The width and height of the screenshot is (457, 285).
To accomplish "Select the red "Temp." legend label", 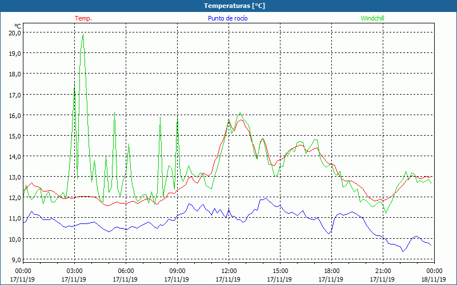I will (x=83, y=18).
